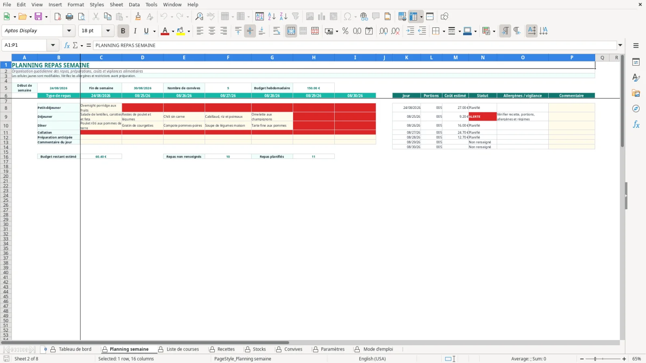
Task: Click the Function Wizard fx icon
Action: coord(67,45)
